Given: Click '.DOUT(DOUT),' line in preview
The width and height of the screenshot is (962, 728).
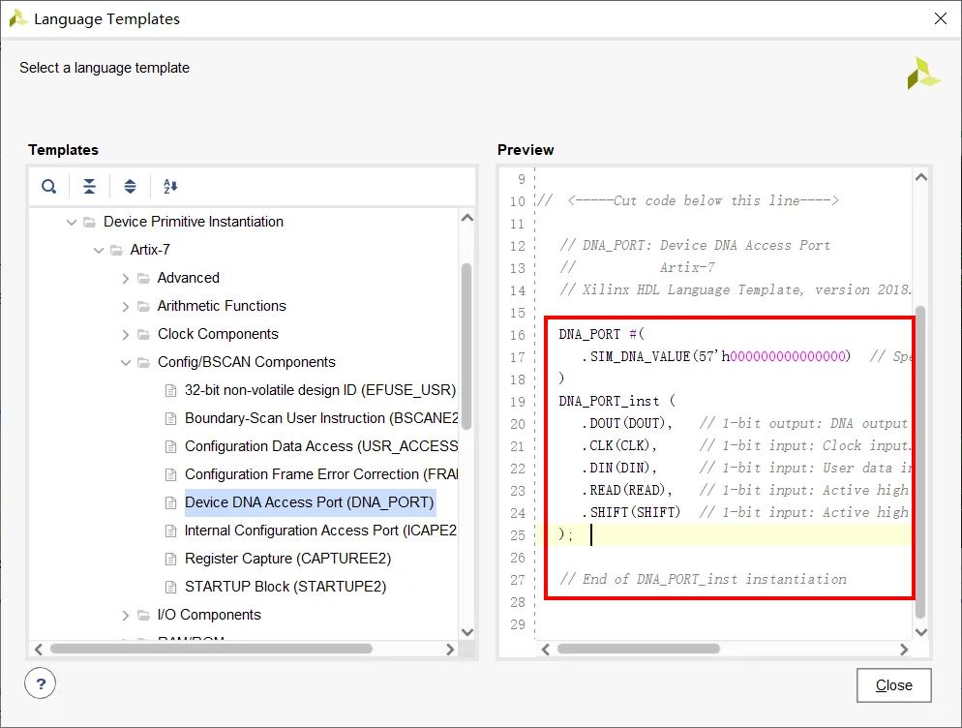Looking at the screenshot, I should [x=626, y=424].
